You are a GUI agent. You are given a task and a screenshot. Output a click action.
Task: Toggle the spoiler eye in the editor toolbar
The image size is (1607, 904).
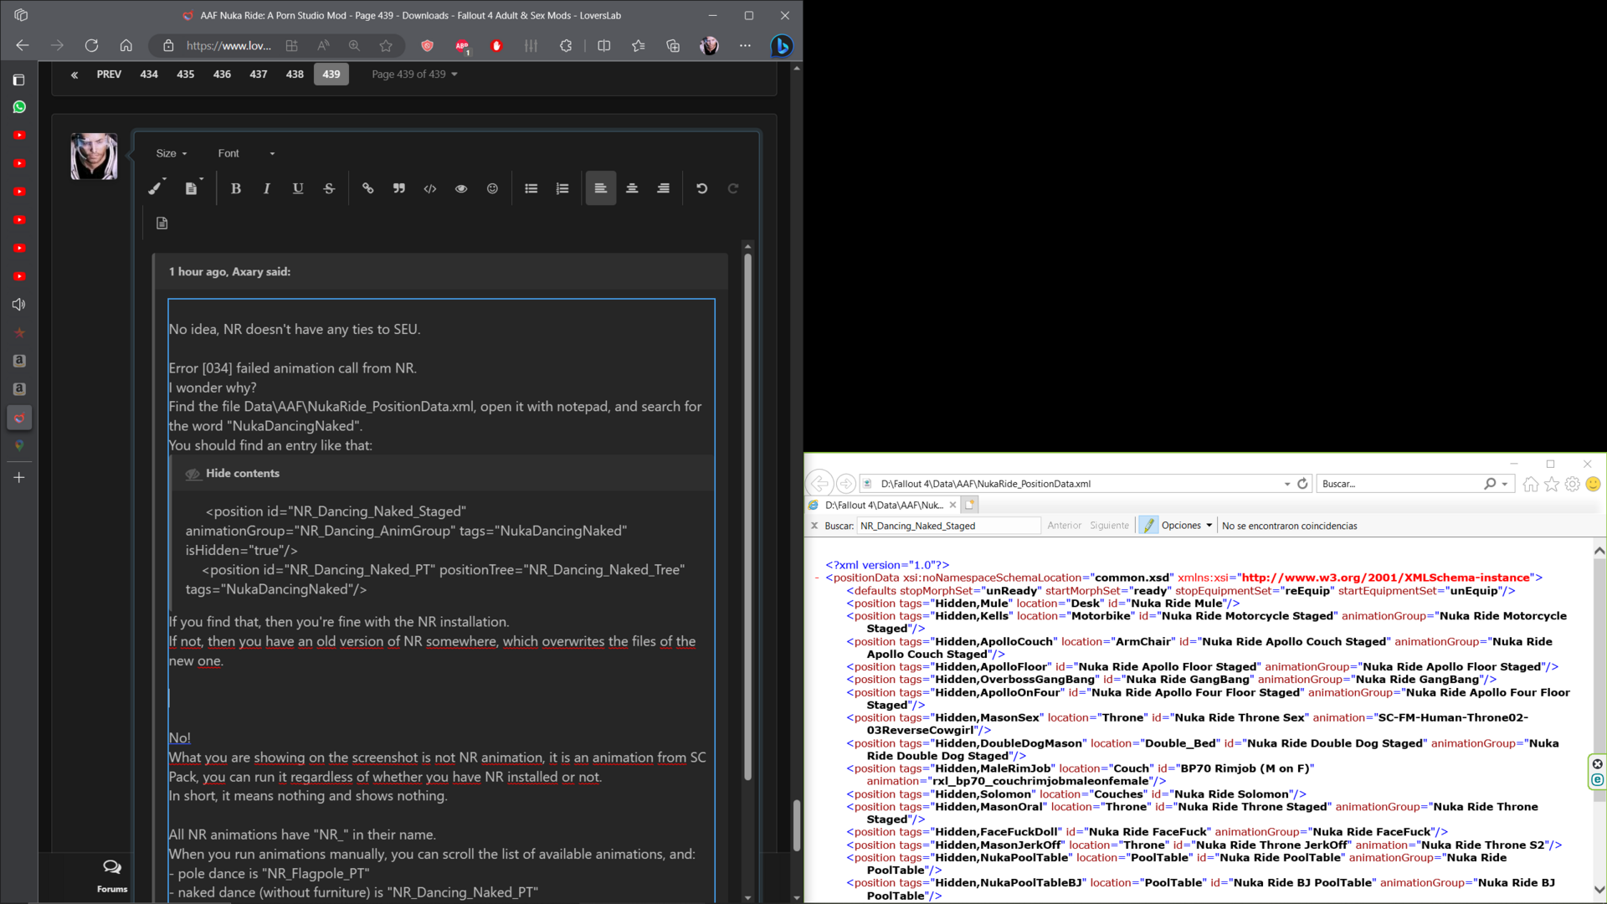pyautogui.click(x=461, y=188)
